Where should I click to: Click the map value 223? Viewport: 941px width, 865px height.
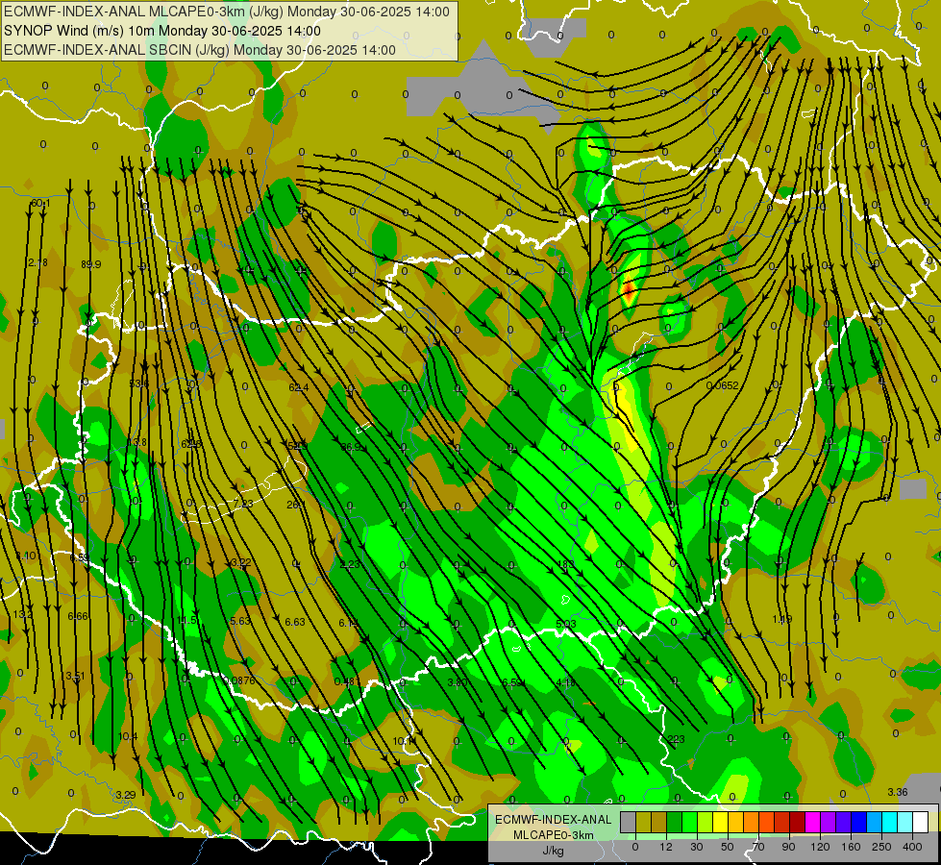click(x=676, y=739)
